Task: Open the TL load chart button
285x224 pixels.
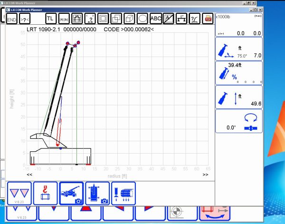Action: (51, 19)
